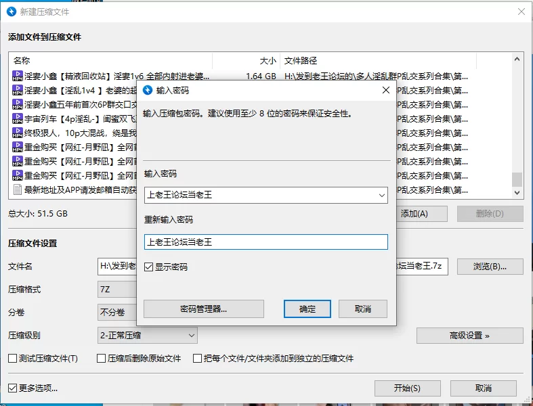Click the Bandizip icon in 输入密码 dialog title
Screen dimensions: 533x406
[x=147, y=90]
